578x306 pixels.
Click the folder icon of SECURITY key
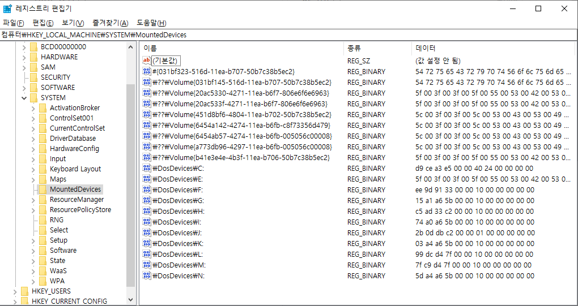coord(34,77)
